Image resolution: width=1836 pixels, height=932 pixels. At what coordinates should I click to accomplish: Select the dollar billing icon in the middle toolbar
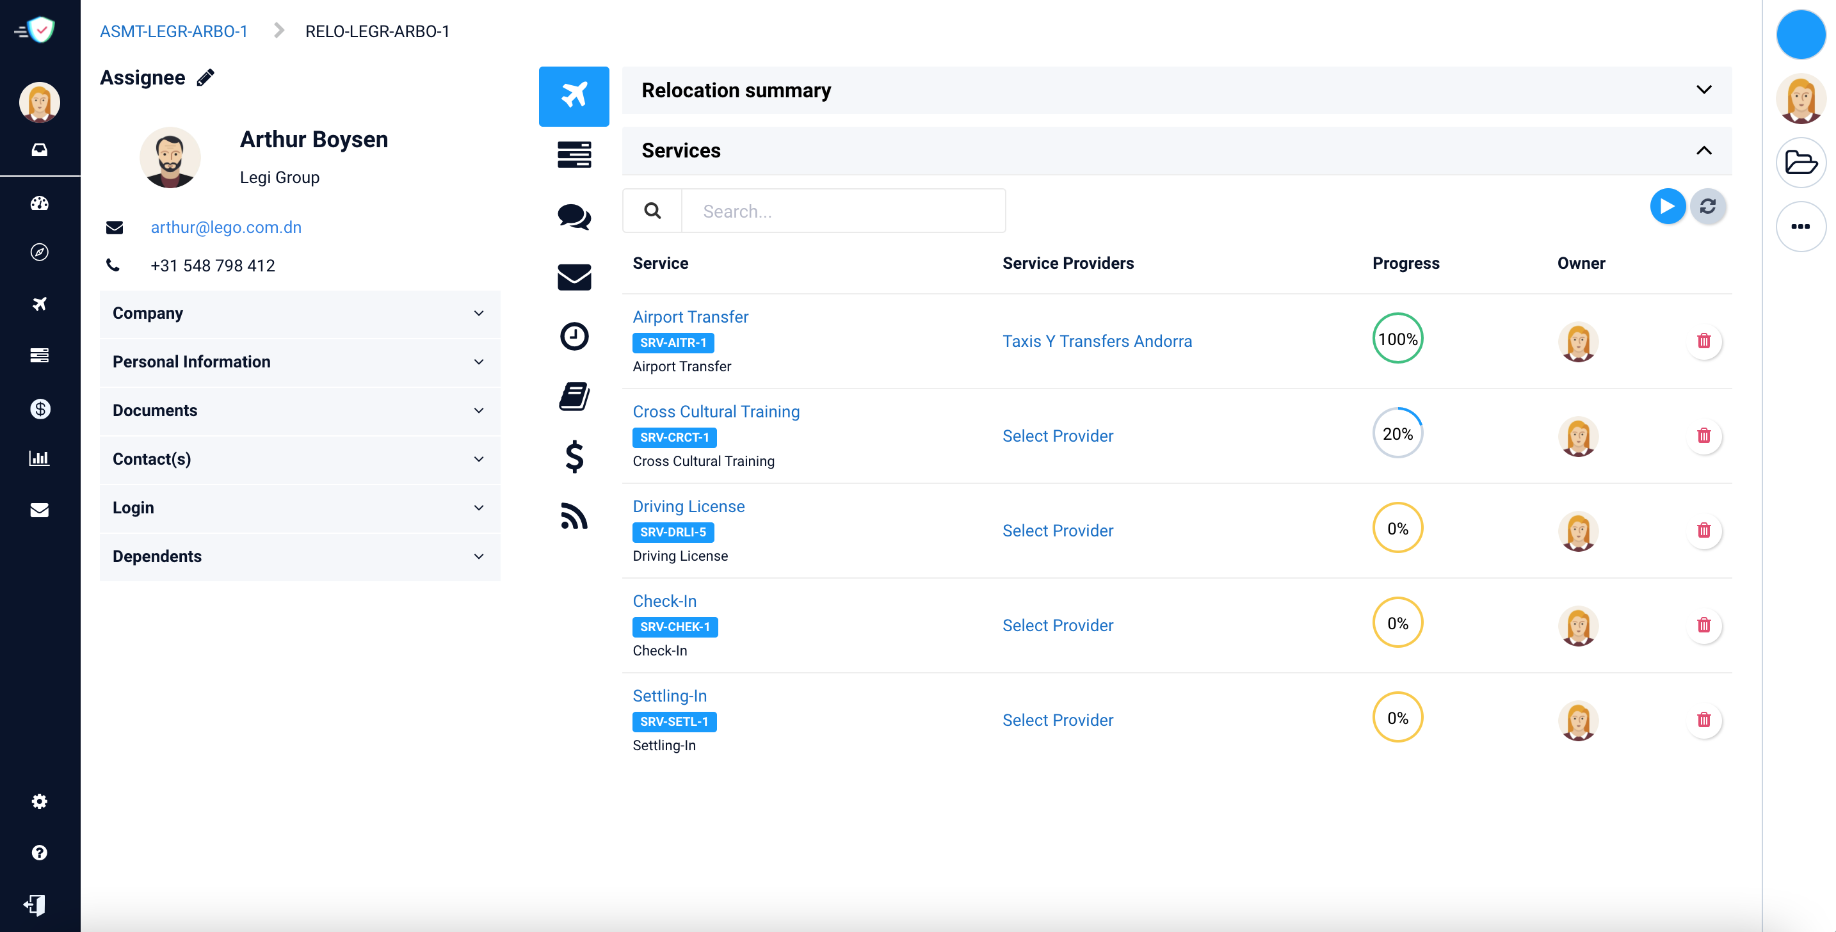pyautogui.click(x=574, y=457)
